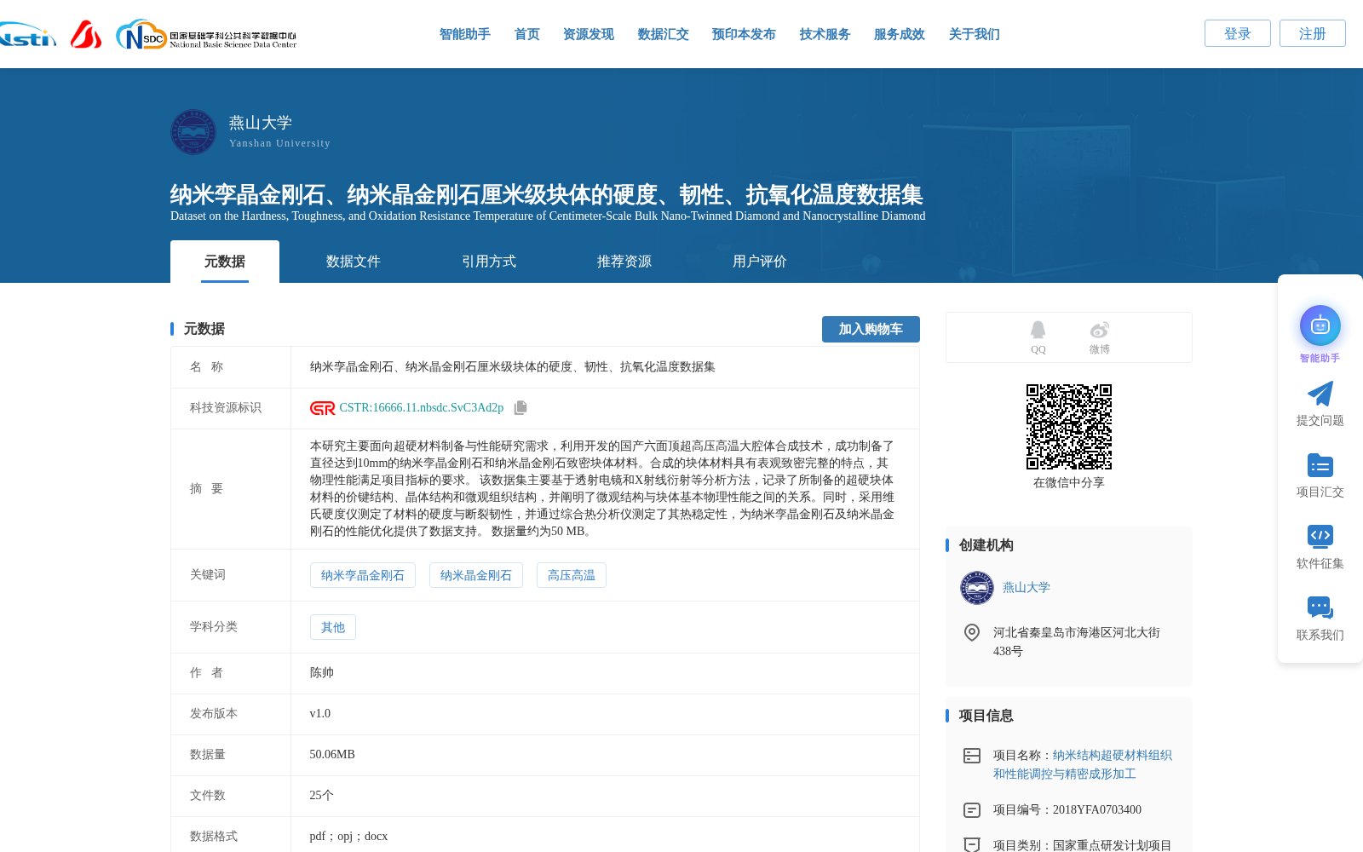Click data format value pdf；opj；docx

[349, 837]
